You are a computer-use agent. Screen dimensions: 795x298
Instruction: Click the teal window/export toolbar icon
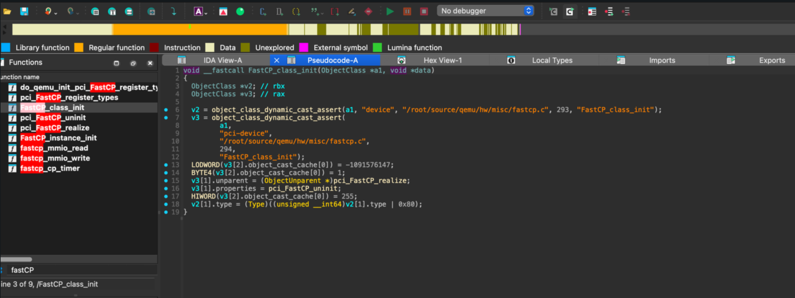tap(151, 11)
